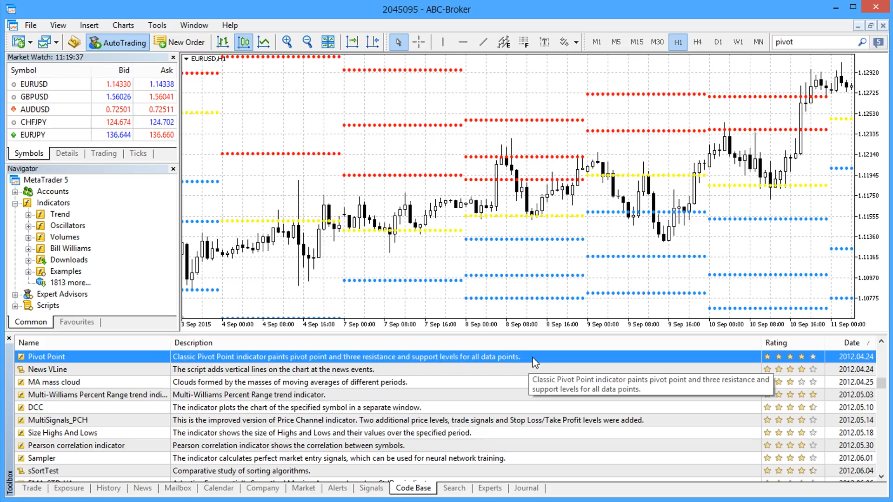Click the star rating of Pivot Point
The width and height of the screenshot is (893, 502).
[x=790, y=357]
